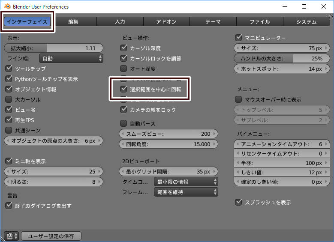The height and width of the screenshot is (242, 334).
Task: Toggle Pythonツールチップを表示 checkbox
Action: [x=9, y=79]
